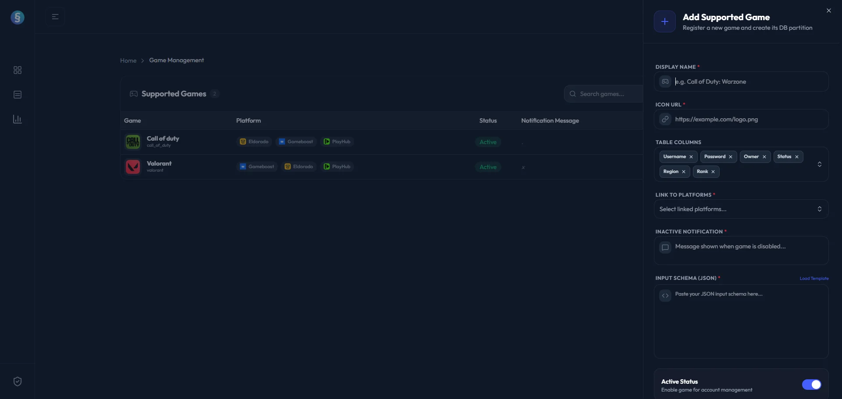Go to Home in the breadcrumb
Image resolution: width=842 pixels, height=399 pixels.
(x=128, y=60)
